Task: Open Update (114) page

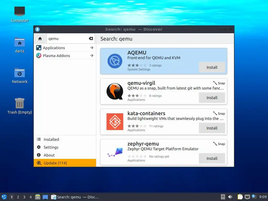Action: pyautogui.click(x=65, y=163)
